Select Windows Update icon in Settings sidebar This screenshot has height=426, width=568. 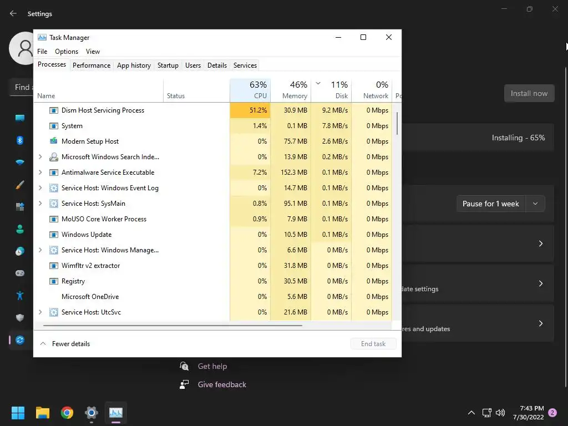20,340
